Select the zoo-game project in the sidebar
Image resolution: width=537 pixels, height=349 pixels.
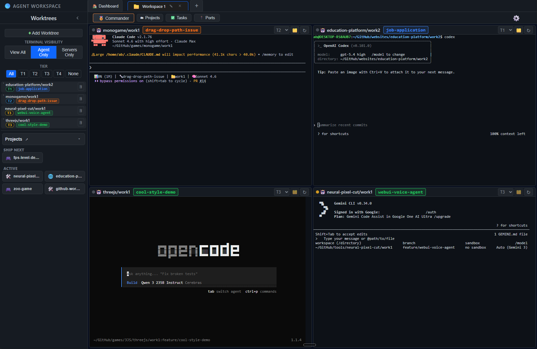click(x=22, y=189)
